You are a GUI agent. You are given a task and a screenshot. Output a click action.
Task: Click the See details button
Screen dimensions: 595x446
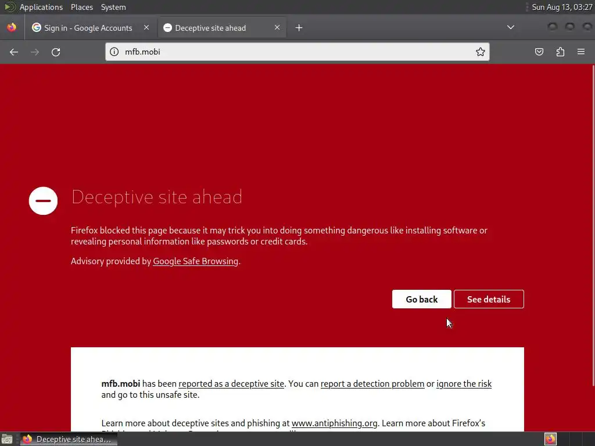(x=489, y=299)
